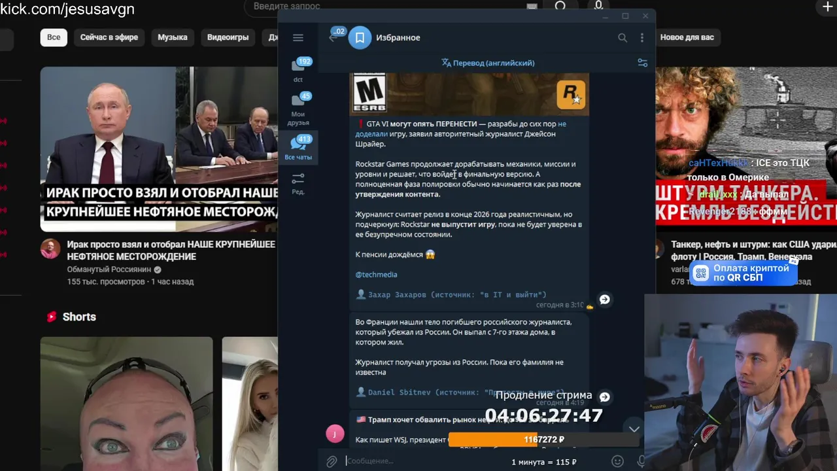The height and width of the screenshot is (471, 837).
Task: Start YouTube voice search with microphone
Action: pyautogui.click(x=598, y=6)
